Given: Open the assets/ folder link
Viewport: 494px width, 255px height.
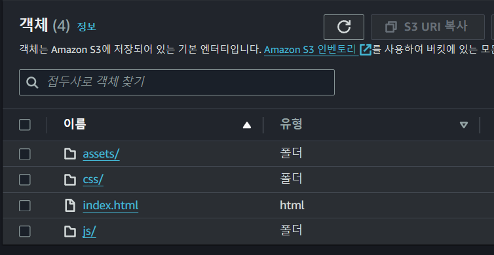Looking at the screenshot, I should [101, 154].
